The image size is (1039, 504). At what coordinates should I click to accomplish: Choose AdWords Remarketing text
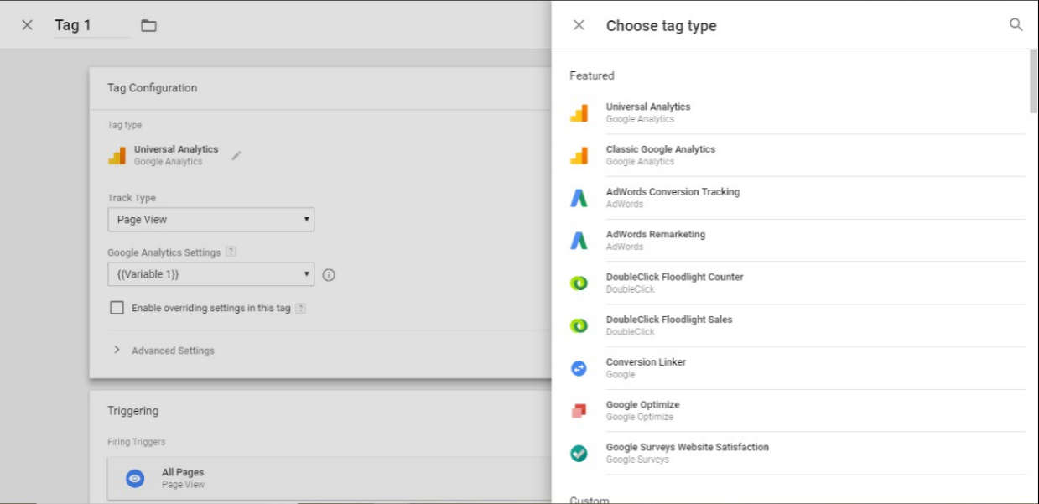click(656, 235)
